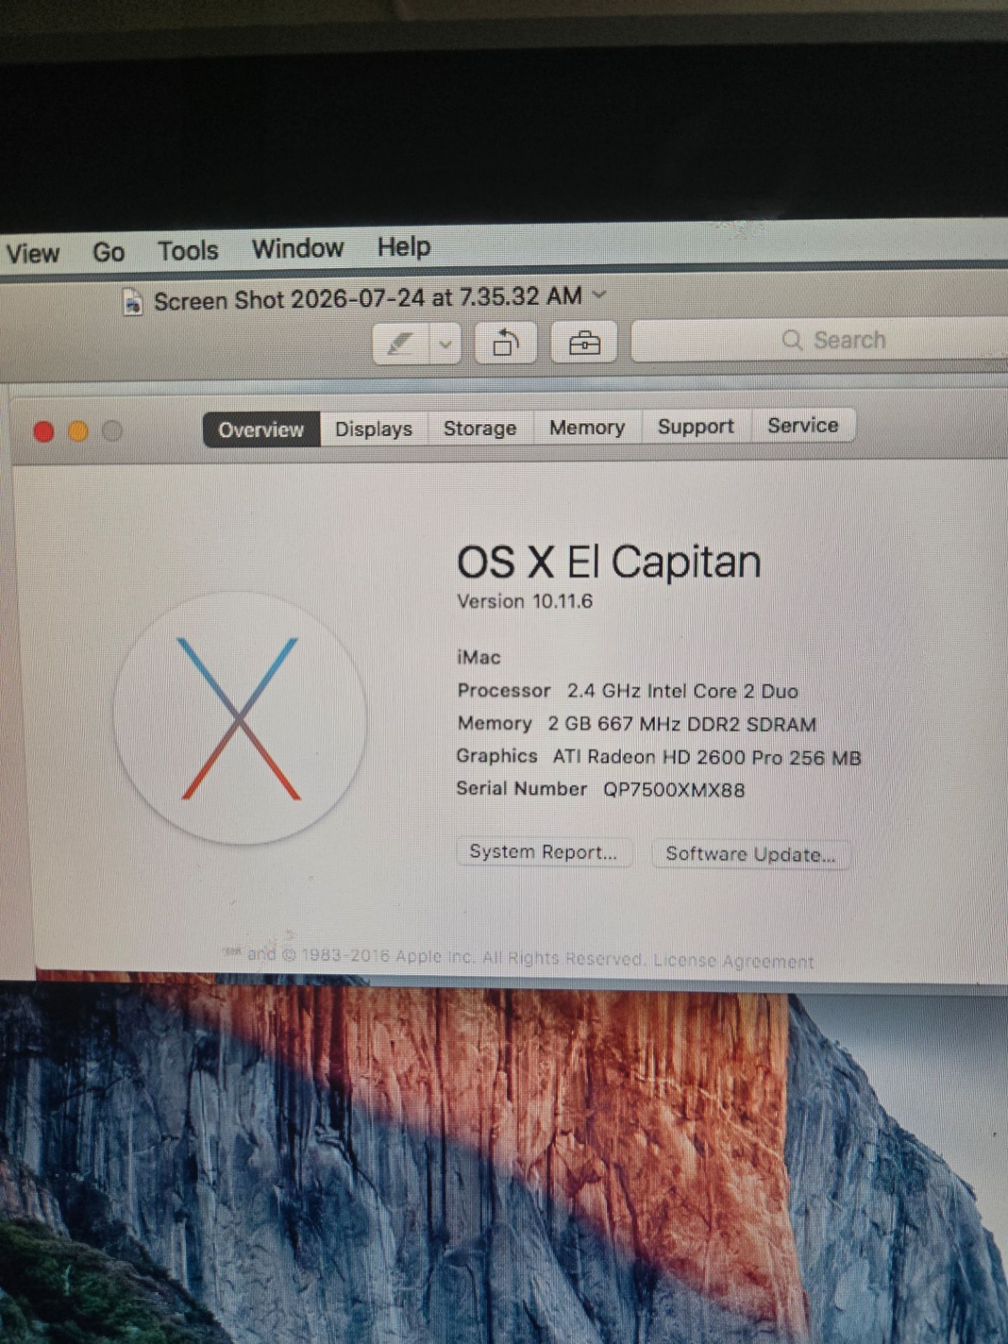The image size is (1008, 1344).
Task: Open the View menu
Action: click(x=32, y=253)
